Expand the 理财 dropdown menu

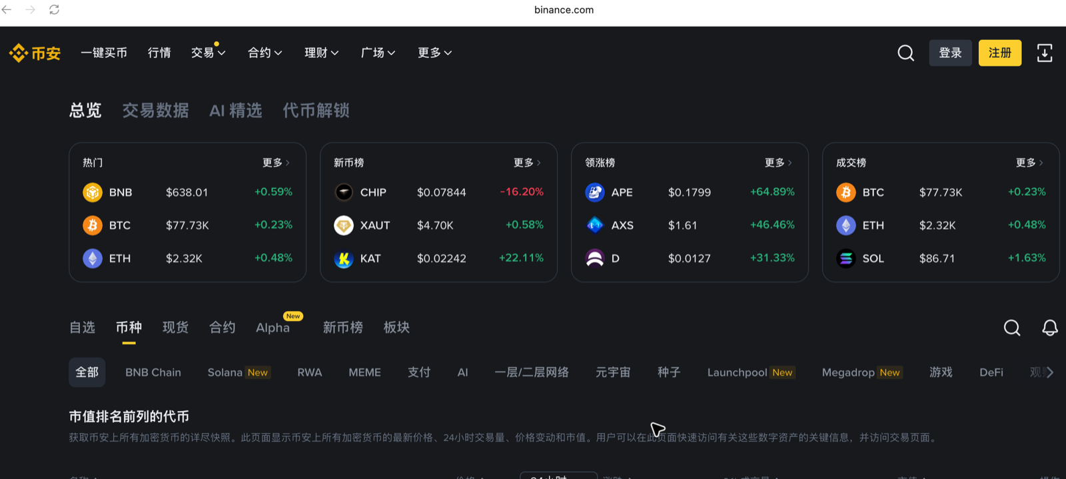click(321, 53)
